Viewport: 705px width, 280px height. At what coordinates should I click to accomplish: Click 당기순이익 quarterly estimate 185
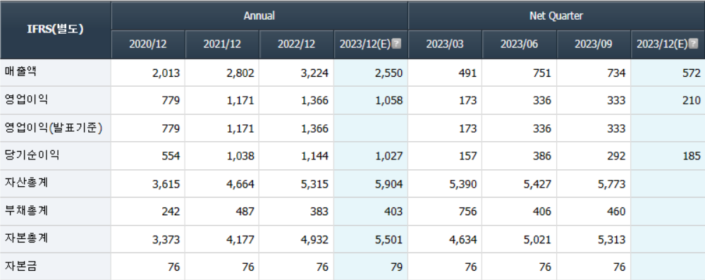(x=692, y=156)
